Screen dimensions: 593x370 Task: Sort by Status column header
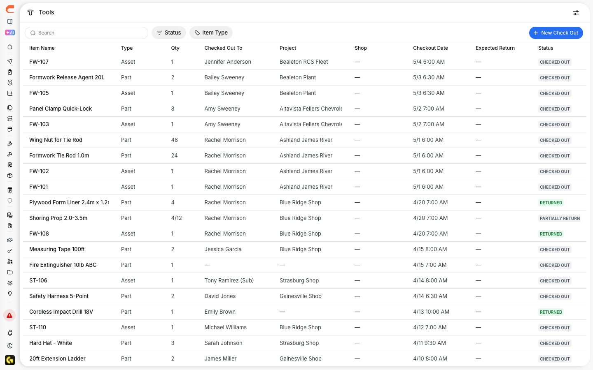pos(546,48)
